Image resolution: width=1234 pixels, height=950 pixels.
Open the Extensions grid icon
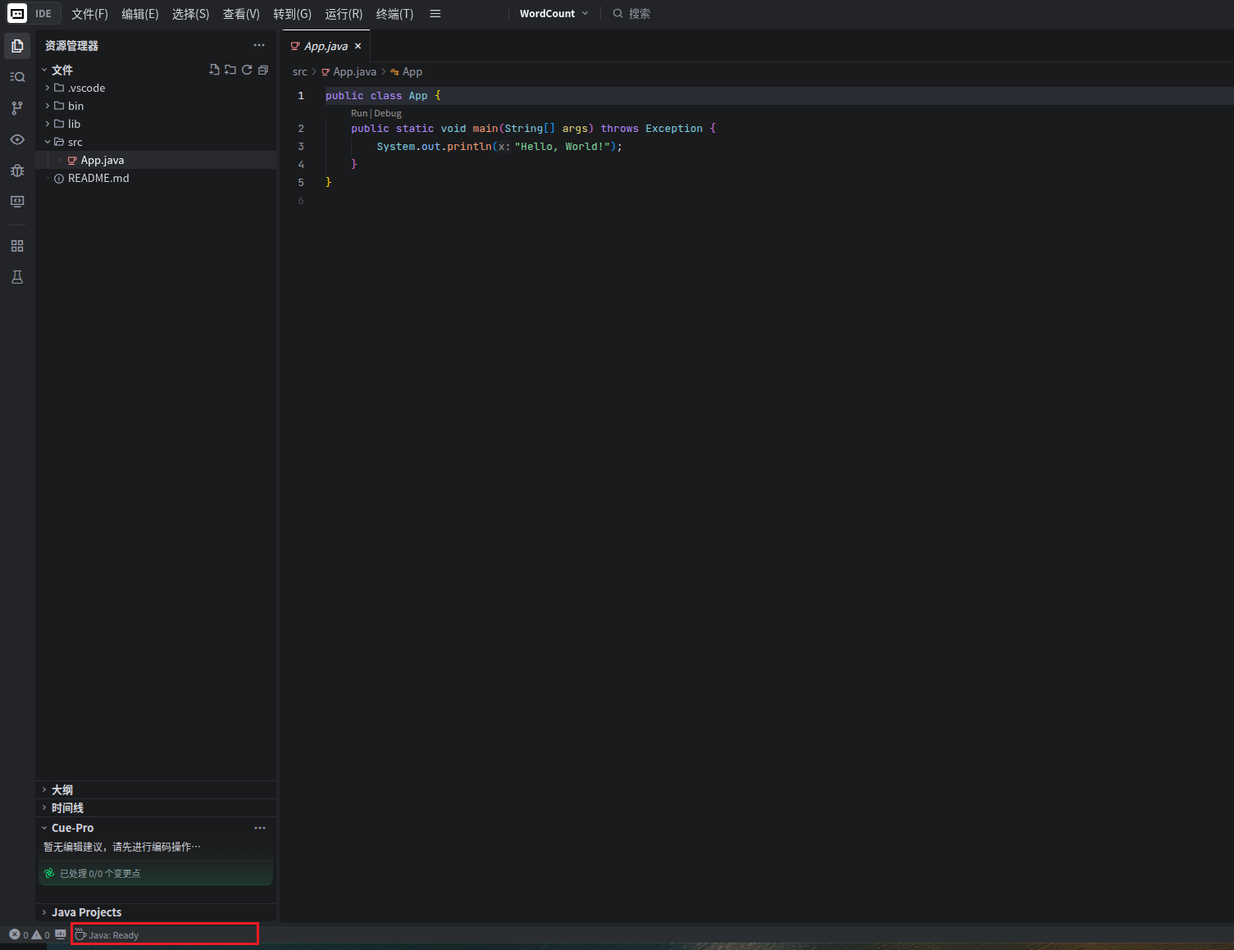pos(17,246)
